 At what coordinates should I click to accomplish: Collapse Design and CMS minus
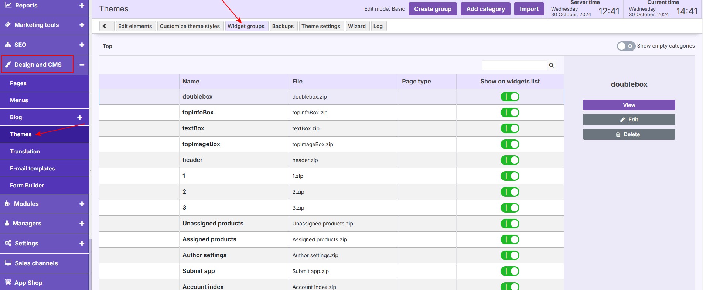point(82,65)
